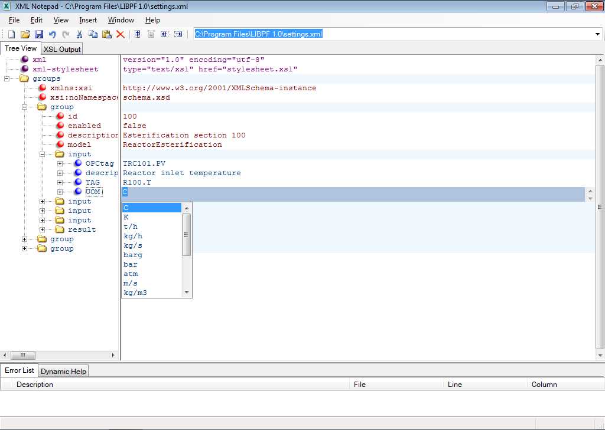This screenshot has height=430, width=605.
Task: Open the Insert menu
Action: [87, 19]
